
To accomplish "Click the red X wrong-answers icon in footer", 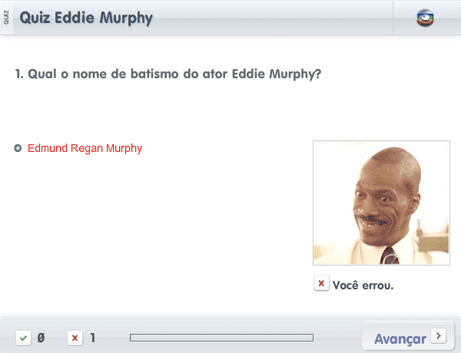I will tap(75, 338).
